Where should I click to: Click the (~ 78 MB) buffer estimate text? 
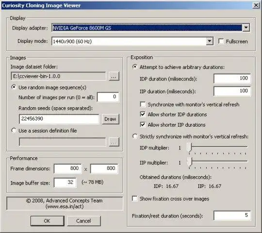(93, 182)
